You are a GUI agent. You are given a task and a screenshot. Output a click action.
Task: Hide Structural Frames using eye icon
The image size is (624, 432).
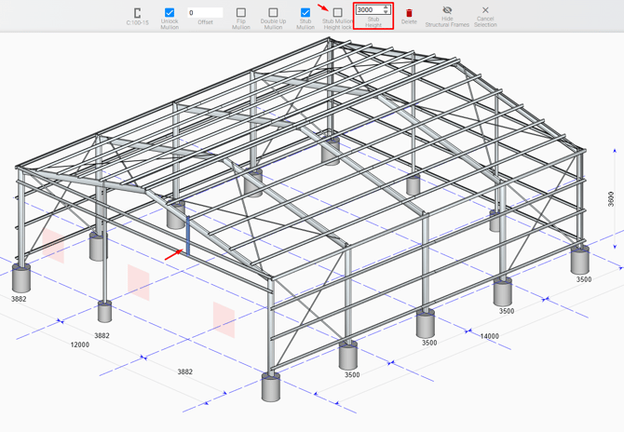click(447, 10)
